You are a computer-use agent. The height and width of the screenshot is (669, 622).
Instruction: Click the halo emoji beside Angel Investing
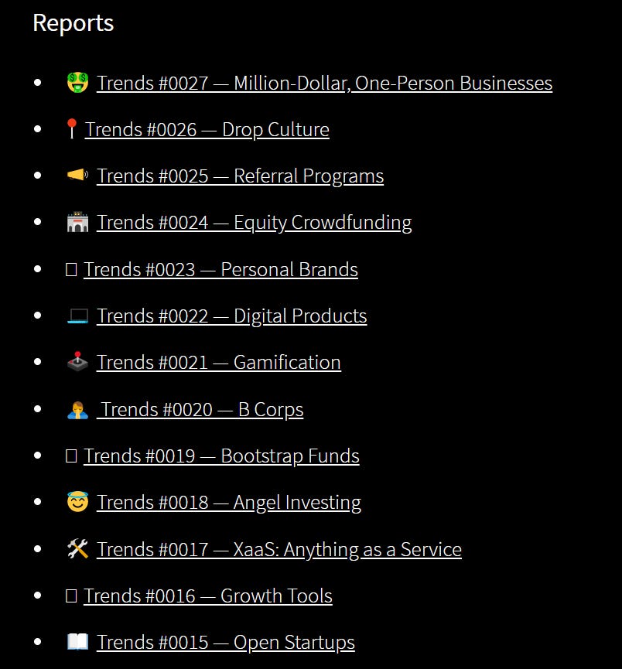tap(77, 501)
